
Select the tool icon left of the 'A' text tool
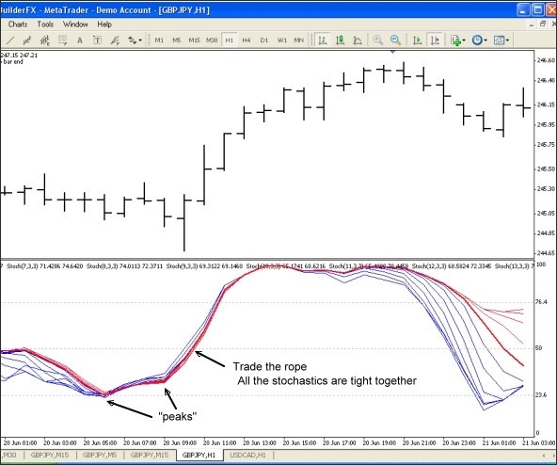(62, 40)
